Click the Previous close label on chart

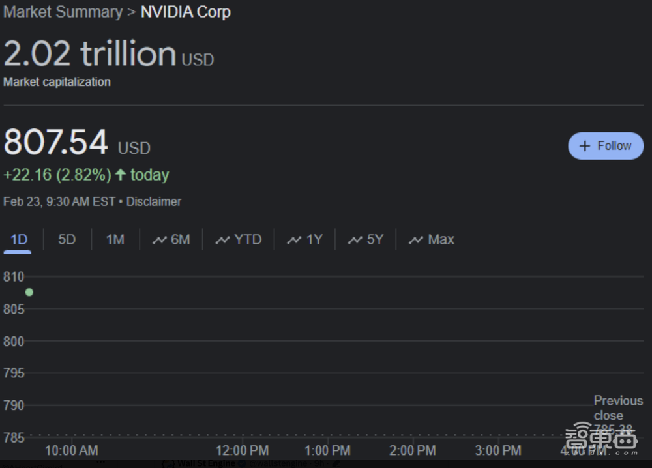coord(617,407)
